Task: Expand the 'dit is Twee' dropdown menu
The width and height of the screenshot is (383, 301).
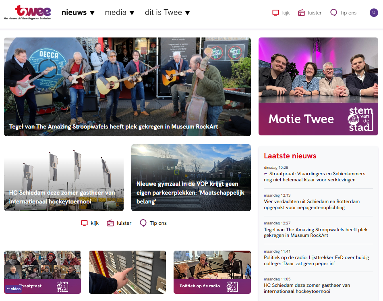Action: (167, 12)
